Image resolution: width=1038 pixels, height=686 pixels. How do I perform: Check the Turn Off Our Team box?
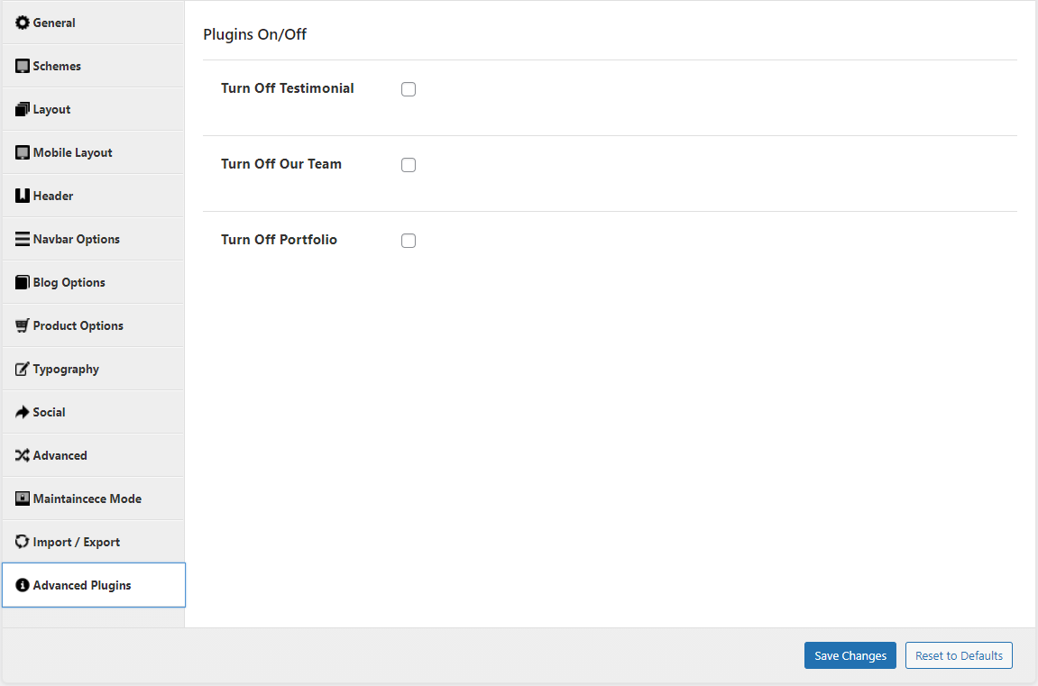[409, 165]
